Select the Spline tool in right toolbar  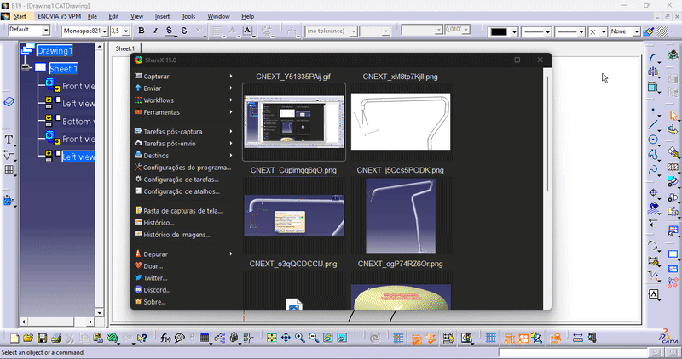653,169
